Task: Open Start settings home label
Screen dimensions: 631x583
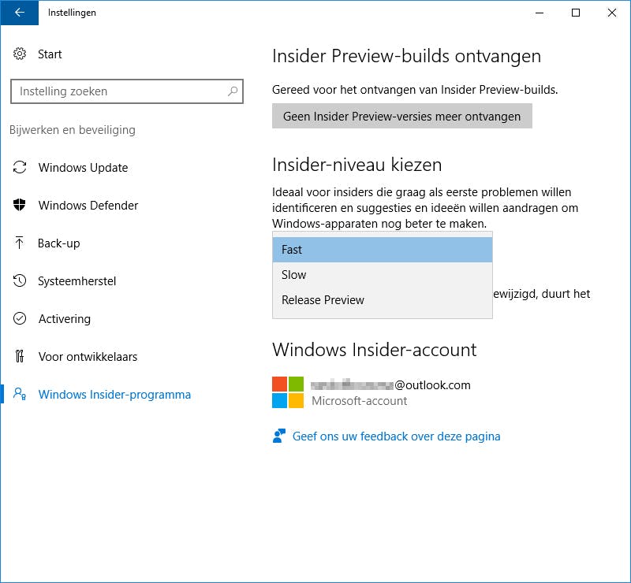Action: click(x=50, y=54)
